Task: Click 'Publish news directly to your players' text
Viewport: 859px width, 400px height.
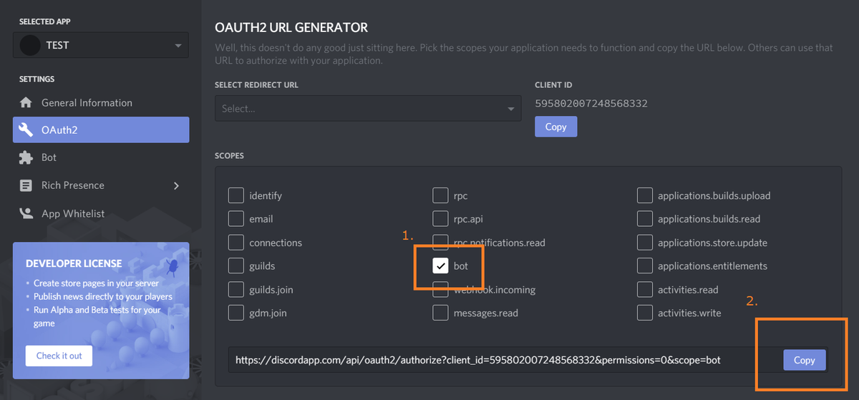Action: (x=102, y=296)
